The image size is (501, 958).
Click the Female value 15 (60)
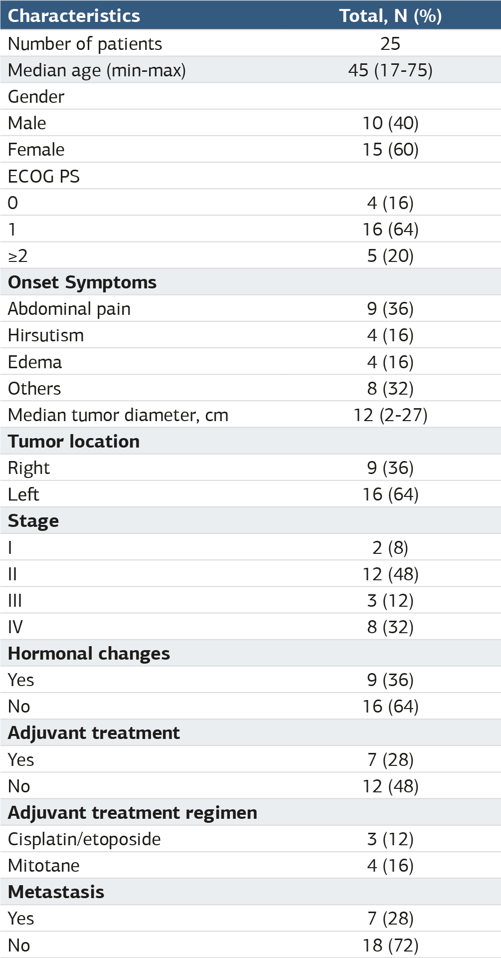(x=390, y=150)
